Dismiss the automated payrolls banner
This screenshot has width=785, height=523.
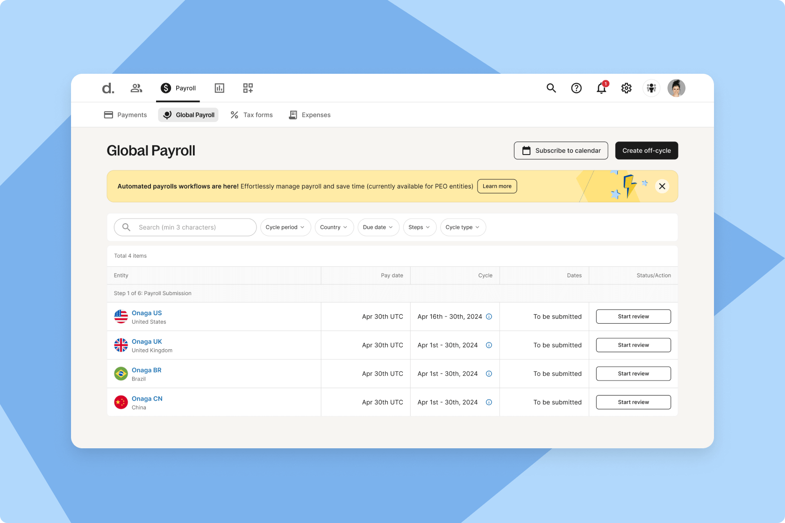662,186
